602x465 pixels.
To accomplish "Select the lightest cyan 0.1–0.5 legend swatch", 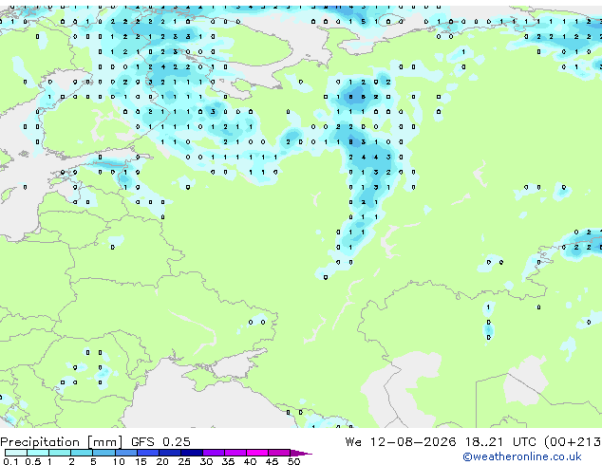I will click(16, 453).
